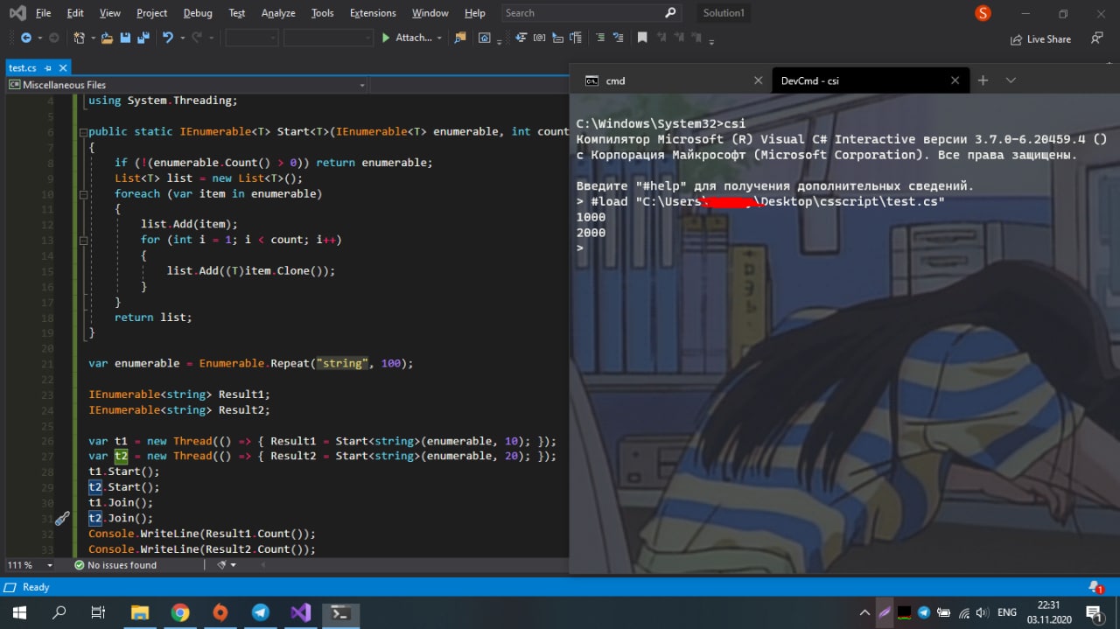Open Telegram from the taskbar

[x=261, y=612]
